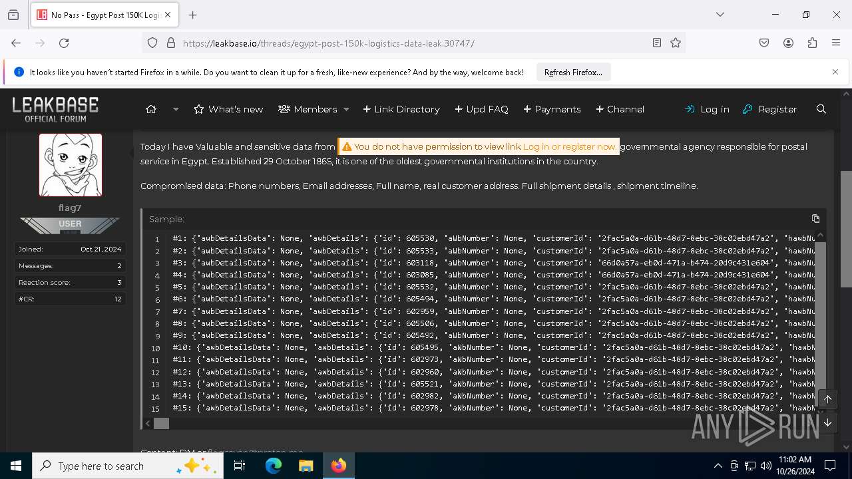Open Payments page

point(552,109)
